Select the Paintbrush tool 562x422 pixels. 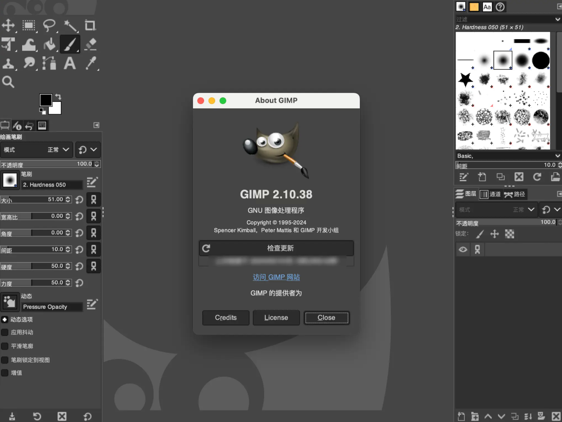coord(70,44)
